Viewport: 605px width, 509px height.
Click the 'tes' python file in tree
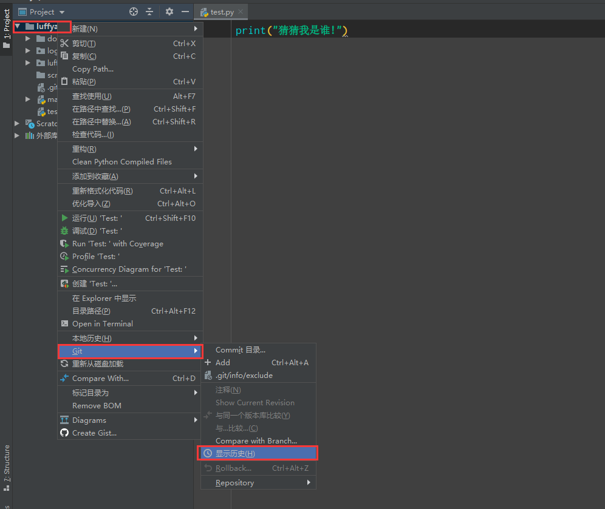pyautogui.click(x=47, y=112)
